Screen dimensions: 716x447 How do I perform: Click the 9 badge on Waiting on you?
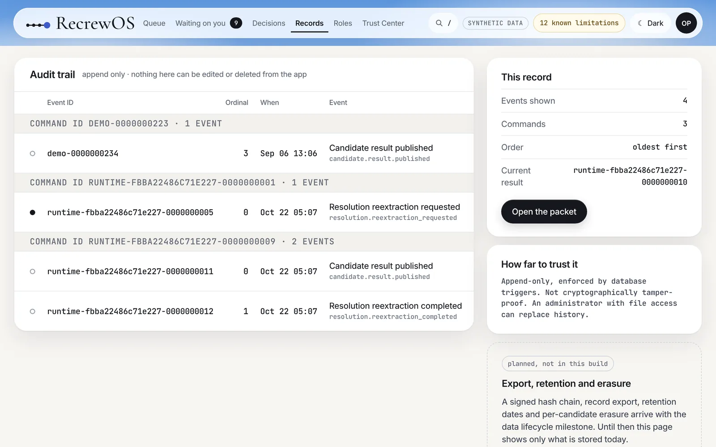pos(236,23)
